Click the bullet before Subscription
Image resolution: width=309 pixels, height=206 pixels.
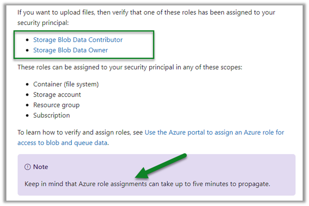[x=27, y=115]
